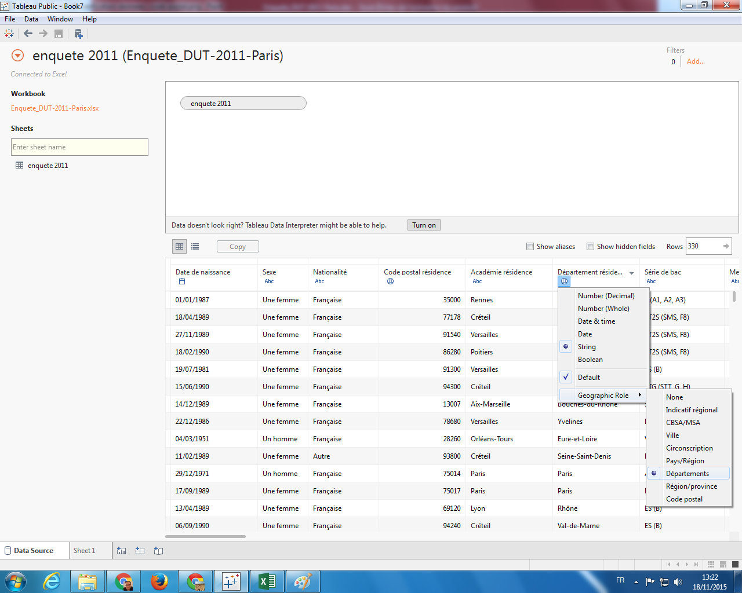Select Départements geographic role
The height and width of the screenshot is (593, 742).
[688, 474]
